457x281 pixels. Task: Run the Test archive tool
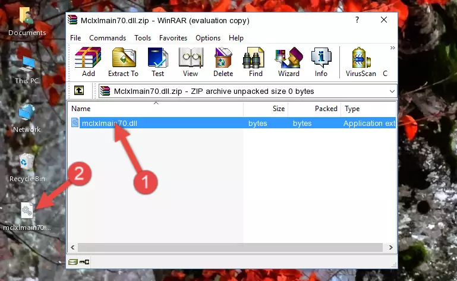tap(157, 62)
